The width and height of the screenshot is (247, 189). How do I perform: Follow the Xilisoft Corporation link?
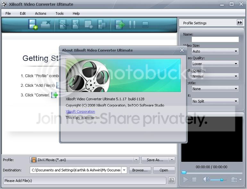tap(80, 111)
